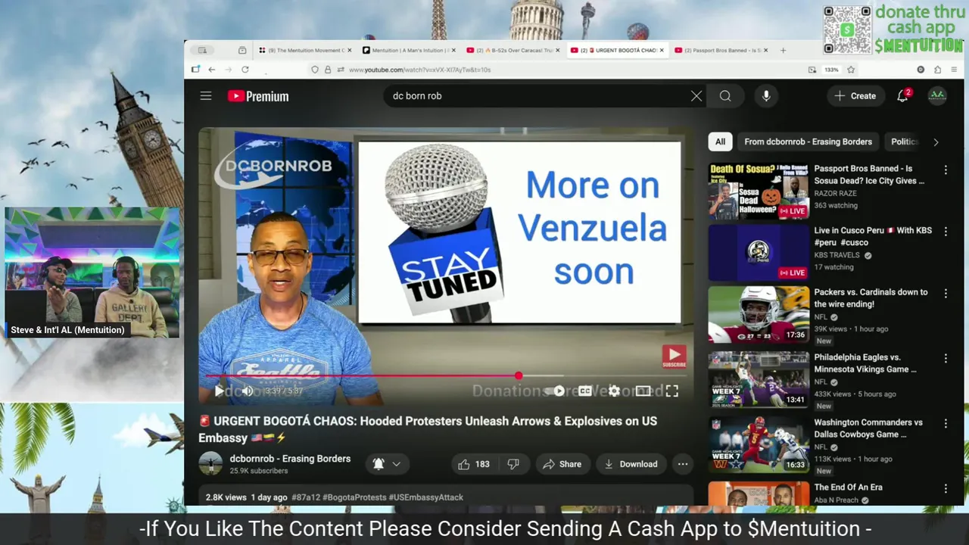Open Philadelphia Eagles vs. Minnesota Vikings title

point(865,363)
